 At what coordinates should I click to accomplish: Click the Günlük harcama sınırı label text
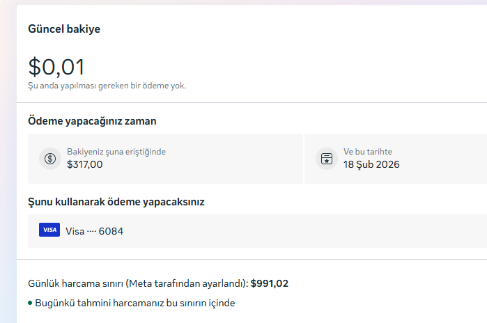pyautogui.click(x=138, y=283)
